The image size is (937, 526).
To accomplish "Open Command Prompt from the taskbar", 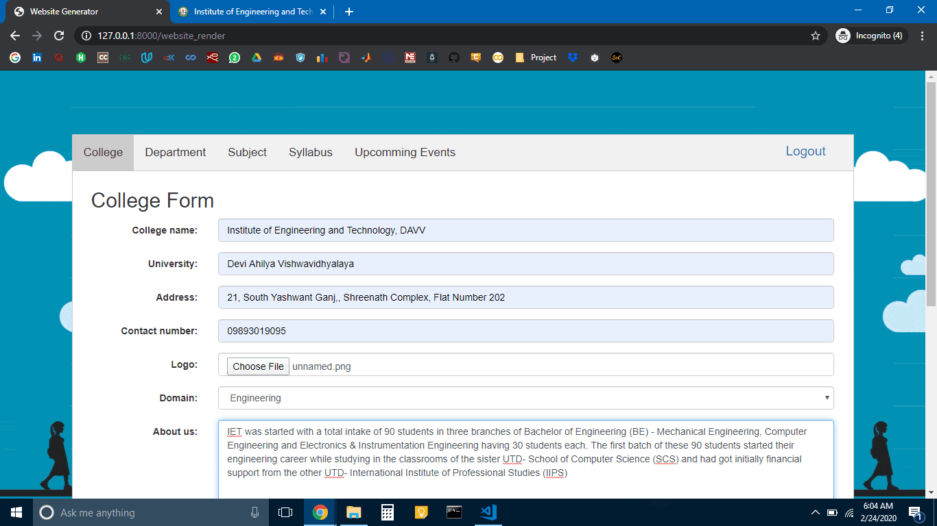I will point(454,512).
